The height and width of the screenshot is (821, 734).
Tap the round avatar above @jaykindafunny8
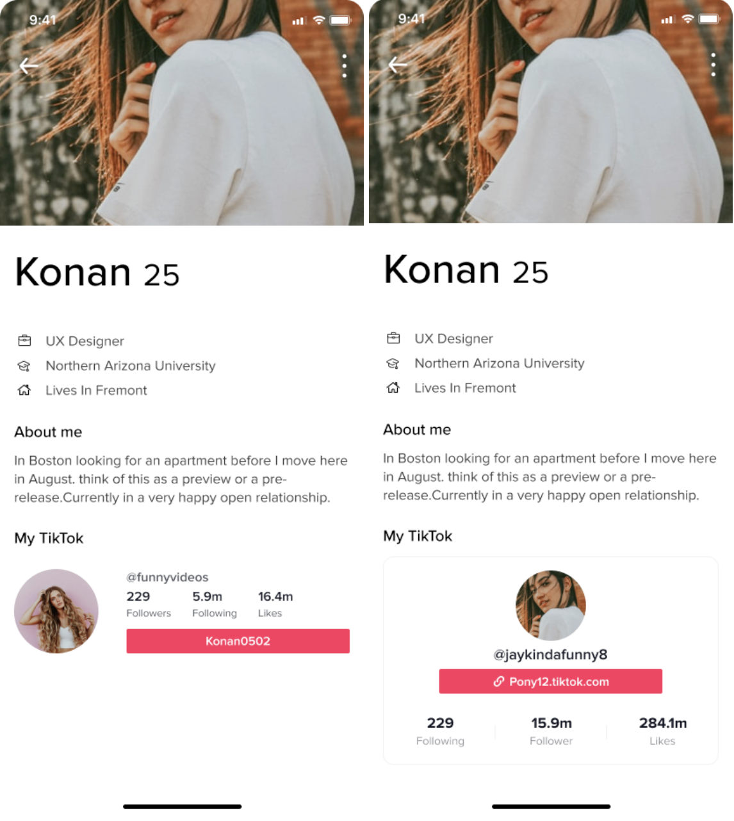(551, 605)
